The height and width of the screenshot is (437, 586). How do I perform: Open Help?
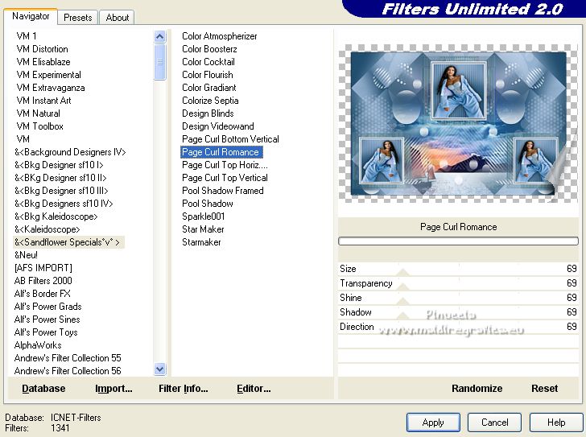tap(556, 423)
